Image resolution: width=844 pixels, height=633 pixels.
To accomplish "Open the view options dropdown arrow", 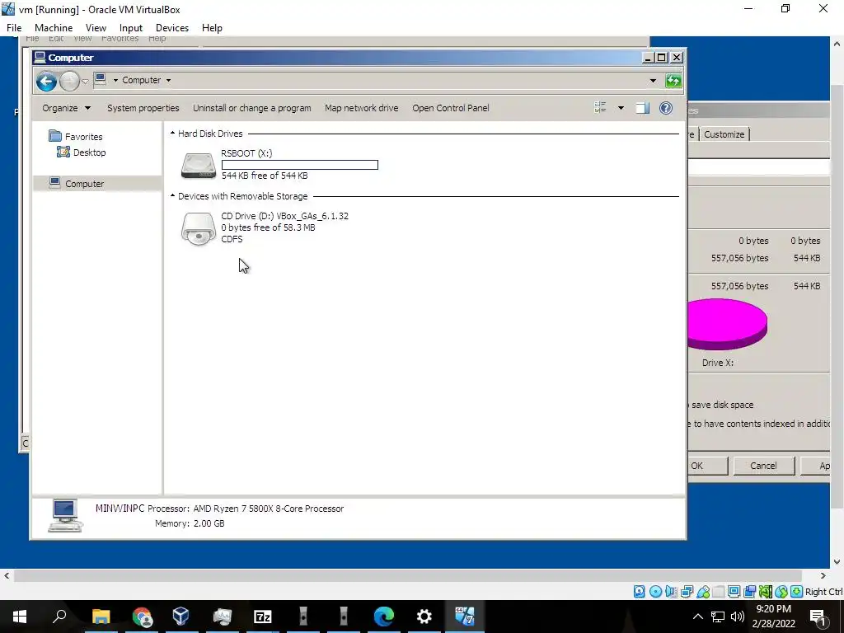I will point(621,108).
